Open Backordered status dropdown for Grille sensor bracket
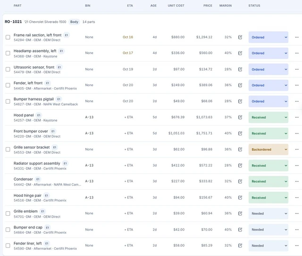 (x=268, y=149)
